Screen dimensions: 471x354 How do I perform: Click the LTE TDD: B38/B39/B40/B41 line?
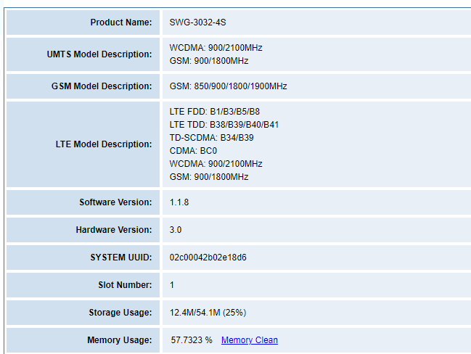(224, 125)
